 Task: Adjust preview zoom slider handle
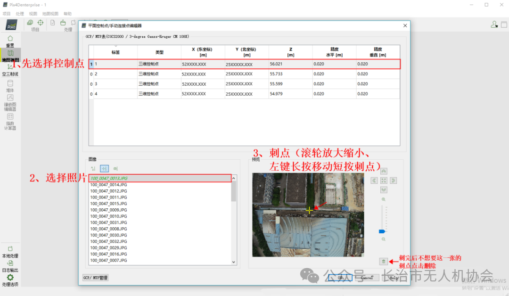coord(382,231)
